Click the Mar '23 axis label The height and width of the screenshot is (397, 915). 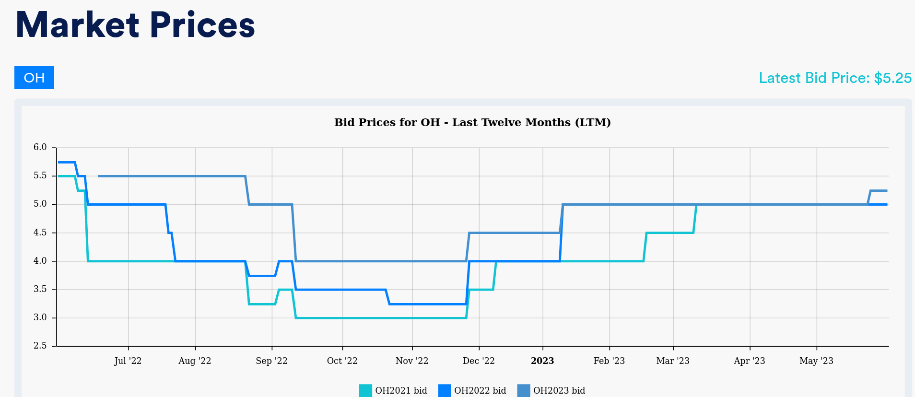[673, 361]
